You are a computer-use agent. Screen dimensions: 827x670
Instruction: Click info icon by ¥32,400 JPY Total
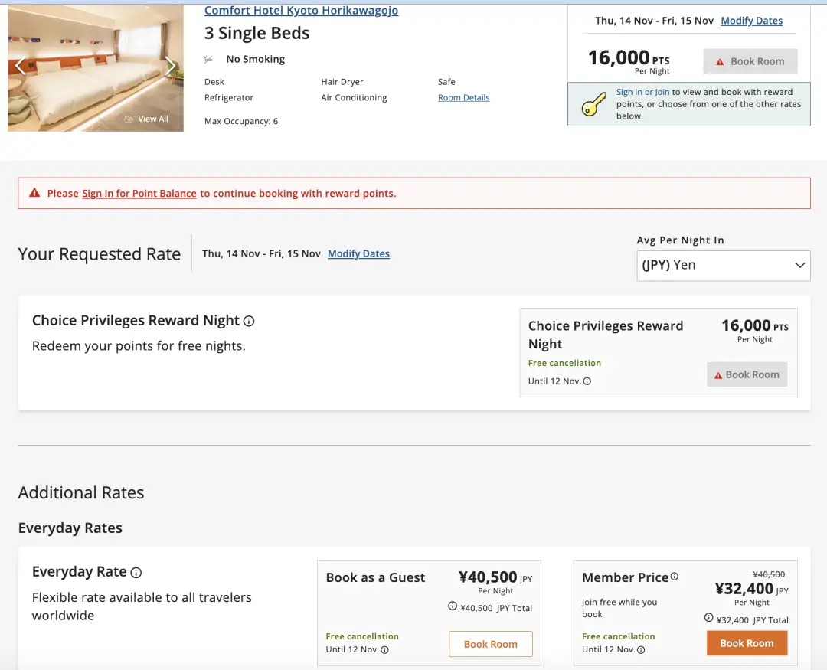tap(709, 619)
